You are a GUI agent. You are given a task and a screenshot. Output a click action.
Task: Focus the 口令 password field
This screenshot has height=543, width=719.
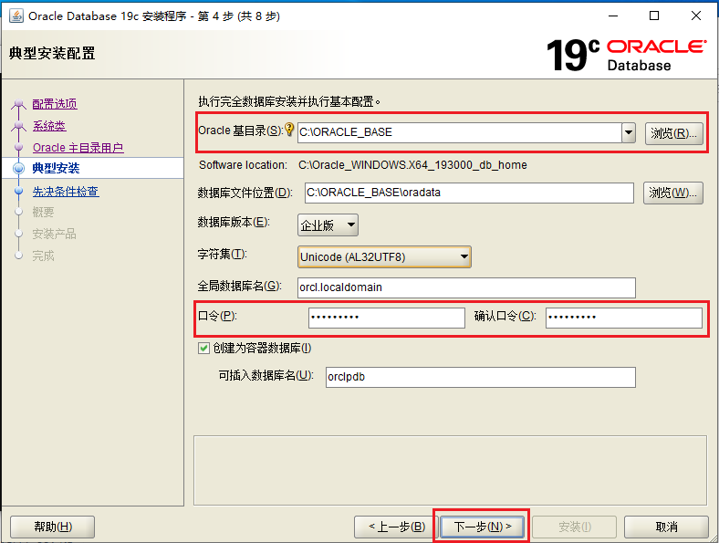point(386,318)
